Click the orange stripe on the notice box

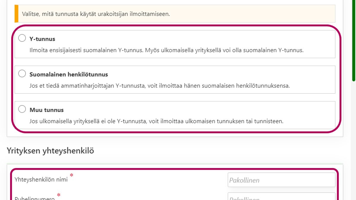(x=17, y=14)
